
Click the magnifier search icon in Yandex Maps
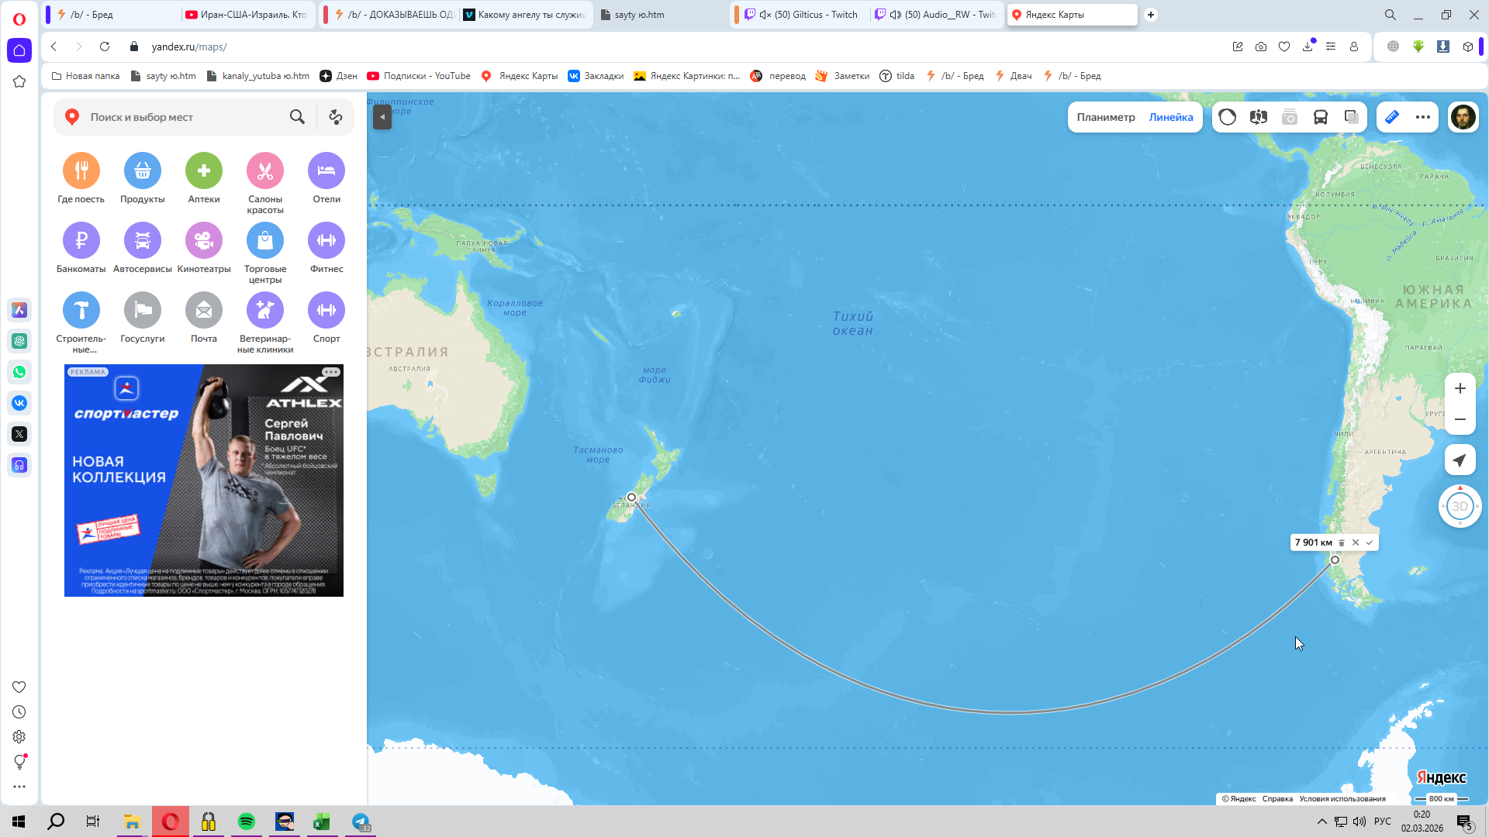point(297,117)
